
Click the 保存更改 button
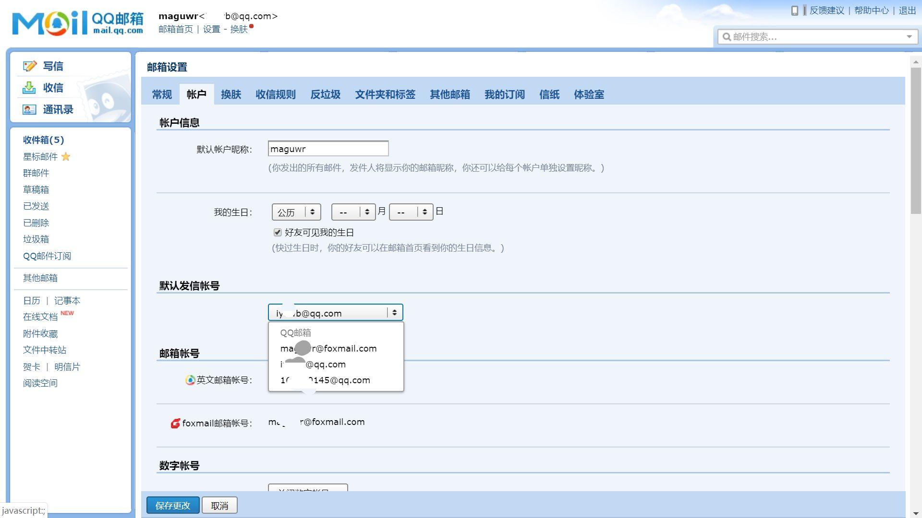(172, 505)
